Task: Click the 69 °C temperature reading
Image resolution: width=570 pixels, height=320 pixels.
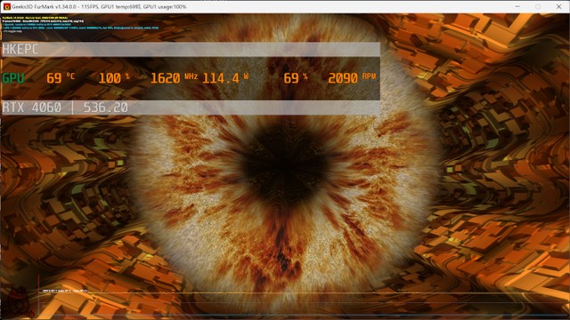Action: click(61, 78)
